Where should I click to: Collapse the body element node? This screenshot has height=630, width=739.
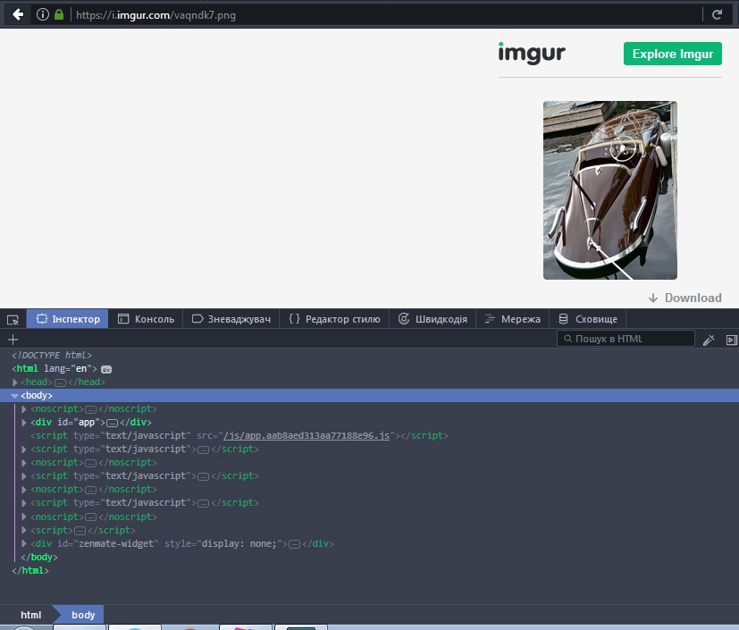[x=14, y=396]
